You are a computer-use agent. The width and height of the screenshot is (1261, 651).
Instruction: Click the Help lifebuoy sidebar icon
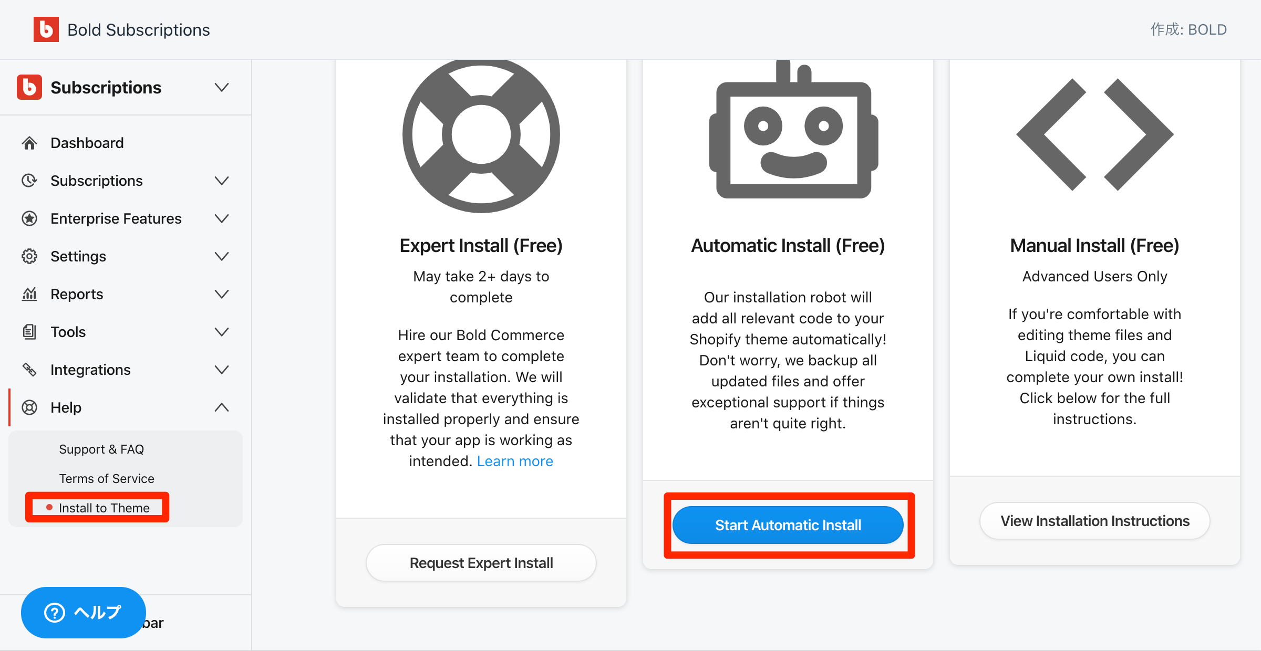(x=29, y=407)
